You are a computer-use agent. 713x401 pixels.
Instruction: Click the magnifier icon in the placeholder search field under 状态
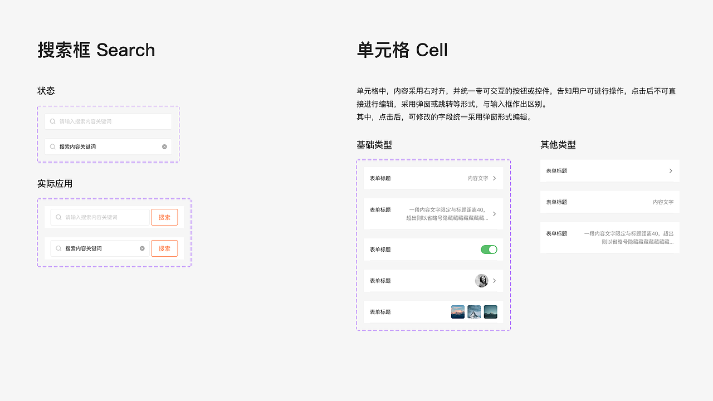[x=53, y=121]
